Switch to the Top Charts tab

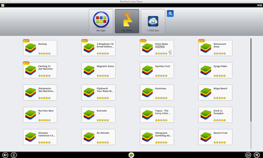[127, 21]
